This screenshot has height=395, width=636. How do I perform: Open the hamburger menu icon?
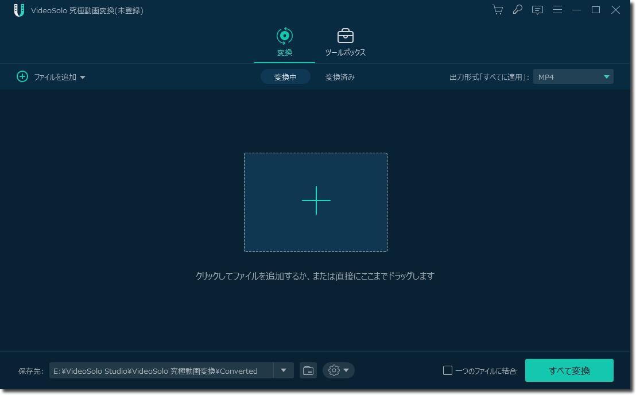pyautogui.click(x=557, y=10)
